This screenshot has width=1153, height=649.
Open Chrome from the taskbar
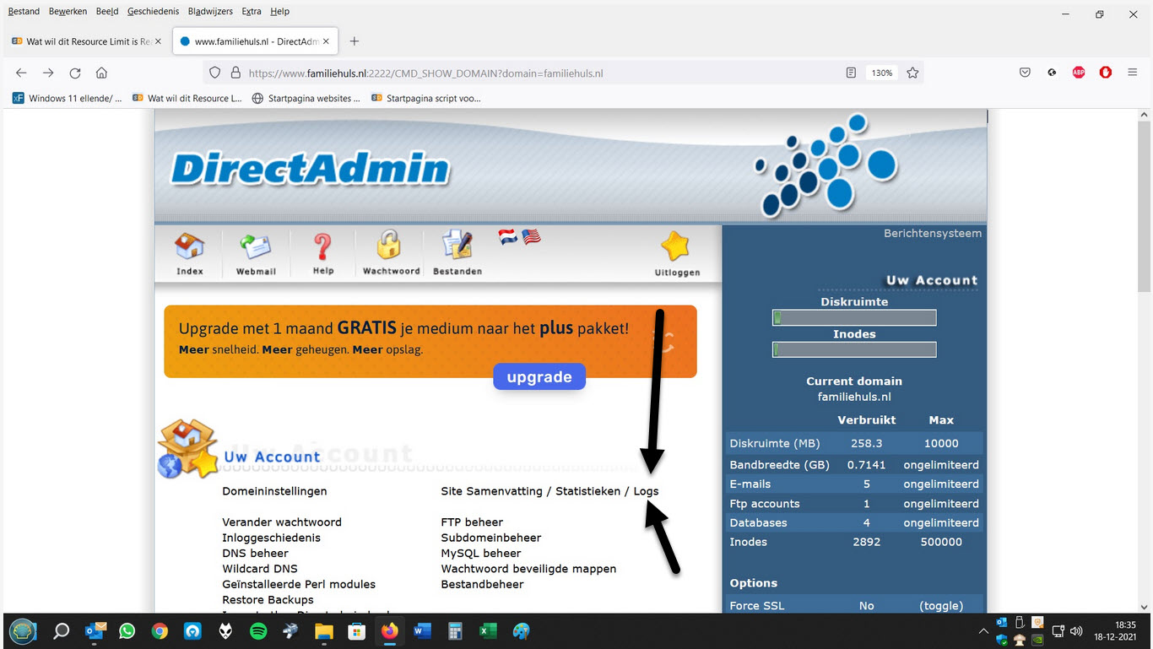coord(160,630)
